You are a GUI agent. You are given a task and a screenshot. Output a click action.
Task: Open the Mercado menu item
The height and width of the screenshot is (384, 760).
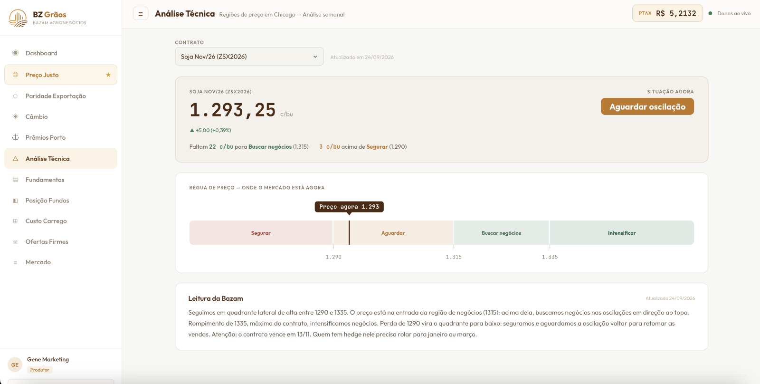[61, 262]
